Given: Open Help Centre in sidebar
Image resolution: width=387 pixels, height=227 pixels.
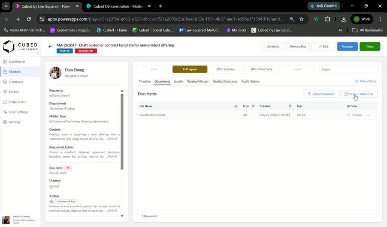Looking at the screenshot, I should pos(18,102).
